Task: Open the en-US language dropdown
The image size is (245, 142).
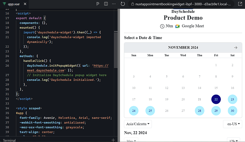Action: coord(233,124)
